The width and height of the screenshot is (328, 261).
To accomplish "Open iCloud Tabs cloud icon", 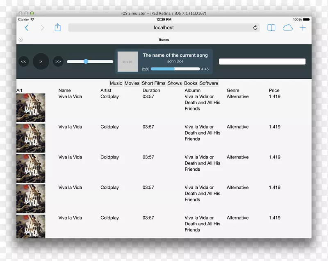I will pyautogui.click(x=287, y=28).
